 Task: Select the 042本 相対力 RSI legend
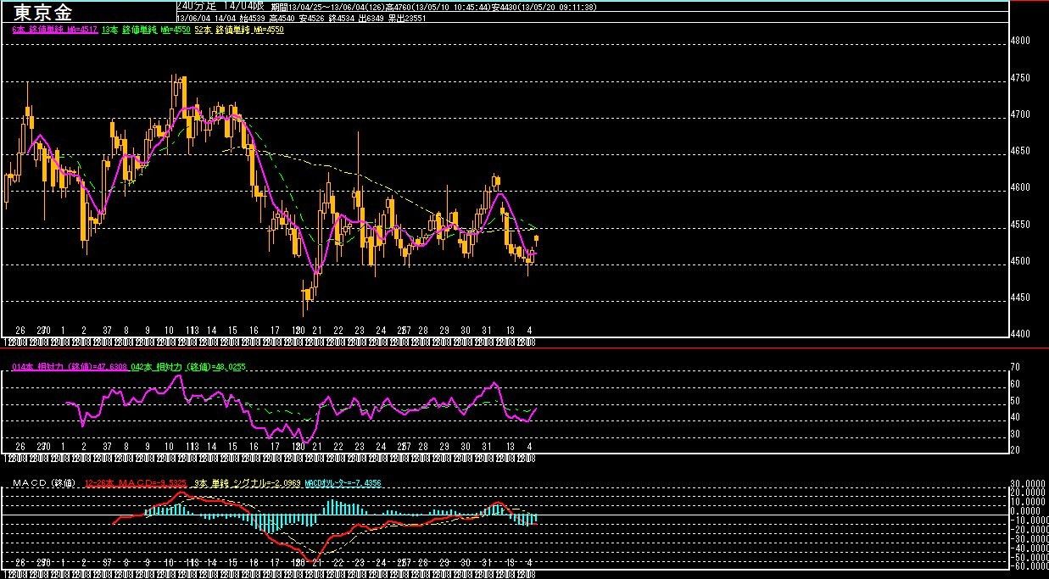tap(187, 366)
